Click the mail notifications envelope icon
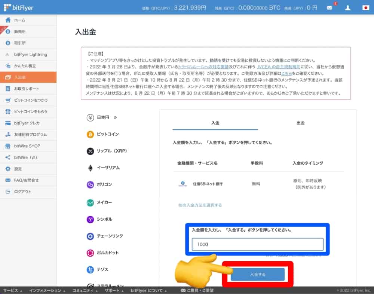The height and width of the screenshot is (294, 374). pyautogui.click(x=329, y=7)
